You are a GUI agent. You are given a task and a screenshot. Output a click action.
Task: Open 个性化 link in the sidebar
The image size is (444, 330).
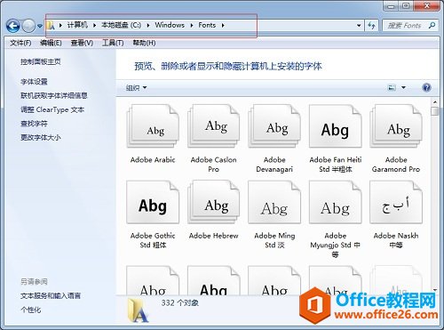click(31, 310)
